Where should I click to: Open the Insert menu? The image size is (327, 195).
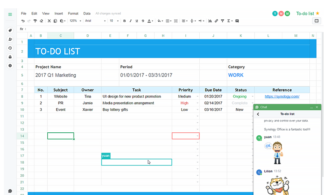tap(59, 13)
